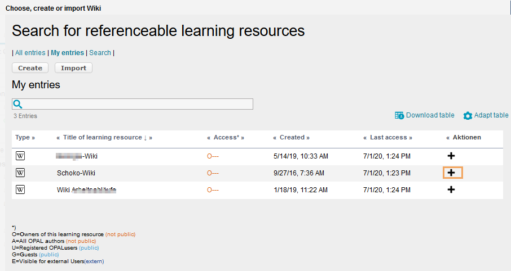This screenshot has width=511, height=271.
Task: Select the My entries tab
Action: click(67, 53)
